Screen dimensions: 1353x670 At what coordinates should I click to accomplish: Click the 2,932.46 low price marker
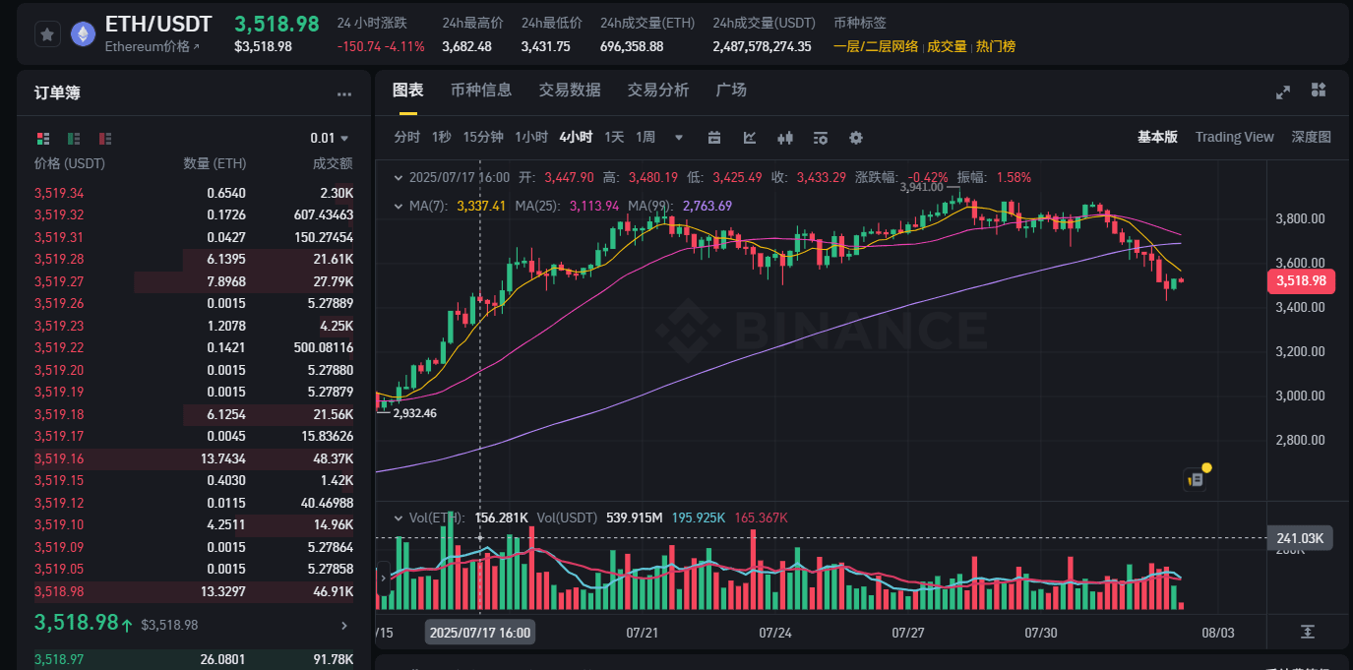click(414, 413)
